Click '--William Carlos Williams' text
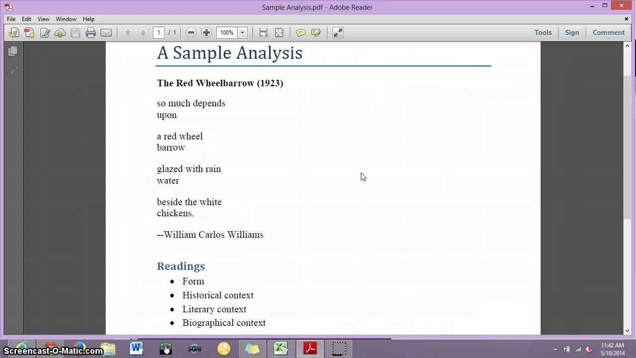The image size is (636, 358). coord(210,235)
